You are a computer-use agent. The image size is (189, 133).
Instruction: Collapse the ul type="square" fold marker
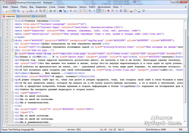[13, 93]
